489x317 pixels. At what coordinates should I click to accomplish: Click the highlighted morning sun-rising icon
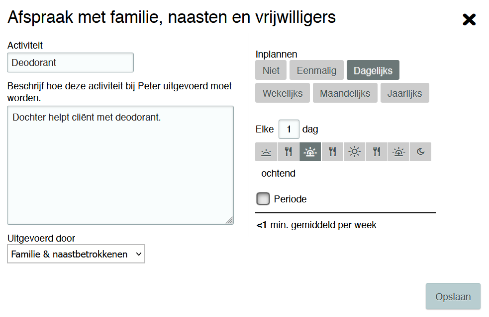coord(310,152)
